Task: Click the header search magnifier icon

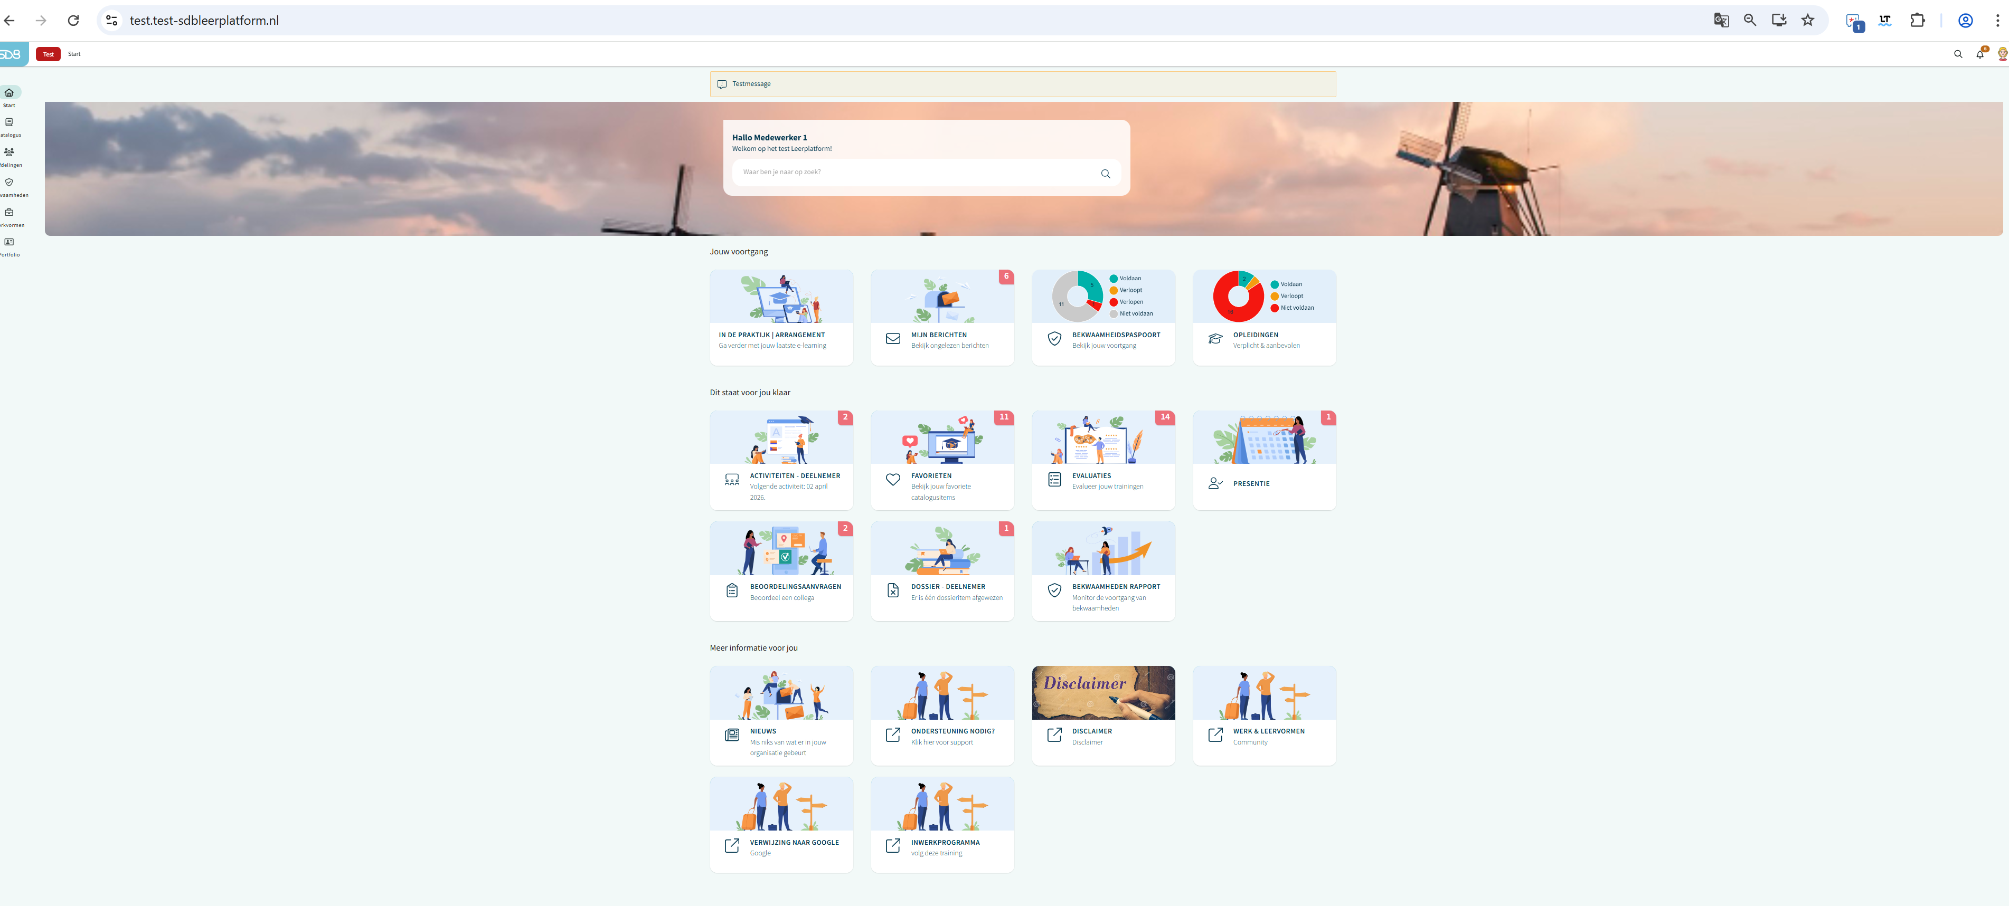Action: click(x=1958, y=54)
